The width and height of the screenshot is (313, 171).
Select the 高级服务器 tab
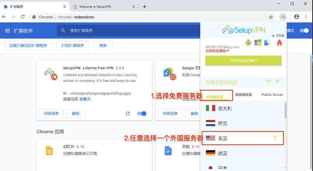click(243, 94)
